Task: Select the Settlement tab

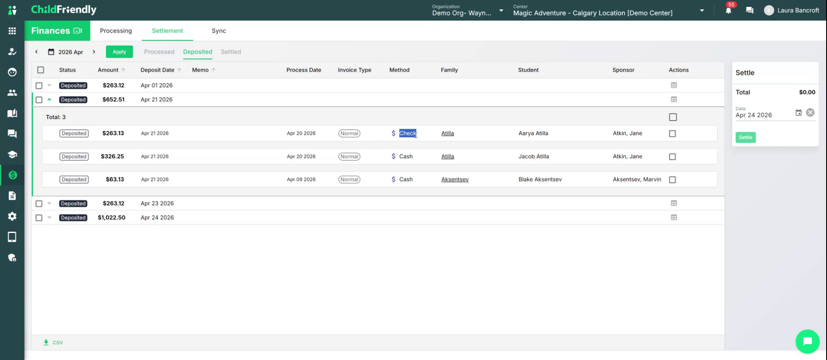Action: point(167,31)
